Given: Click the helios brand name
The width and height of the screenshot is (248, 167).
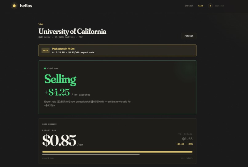Looking at the screenshot, I should coord(26,6).
